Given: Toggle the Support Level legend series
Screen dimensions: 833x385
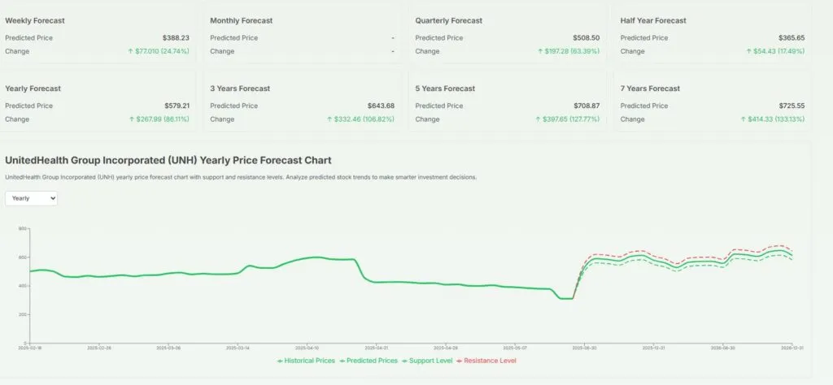Looking at the screenshot, I should click(x=427, y=360).
